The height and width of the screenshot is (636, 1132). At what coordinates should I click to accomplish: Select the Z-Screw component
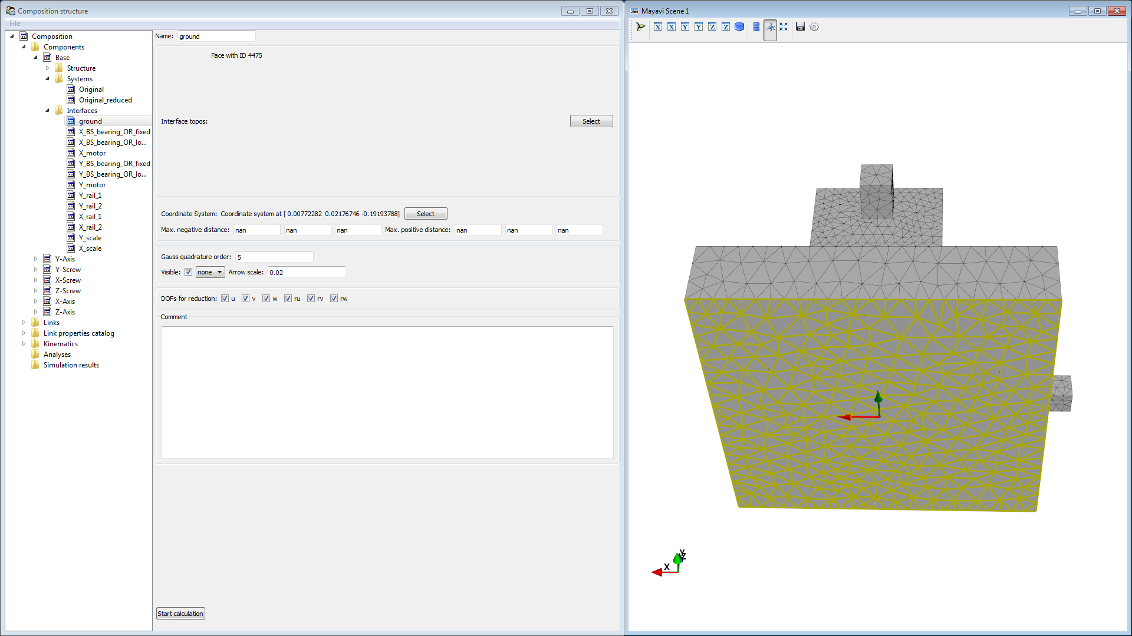(68, 291)
